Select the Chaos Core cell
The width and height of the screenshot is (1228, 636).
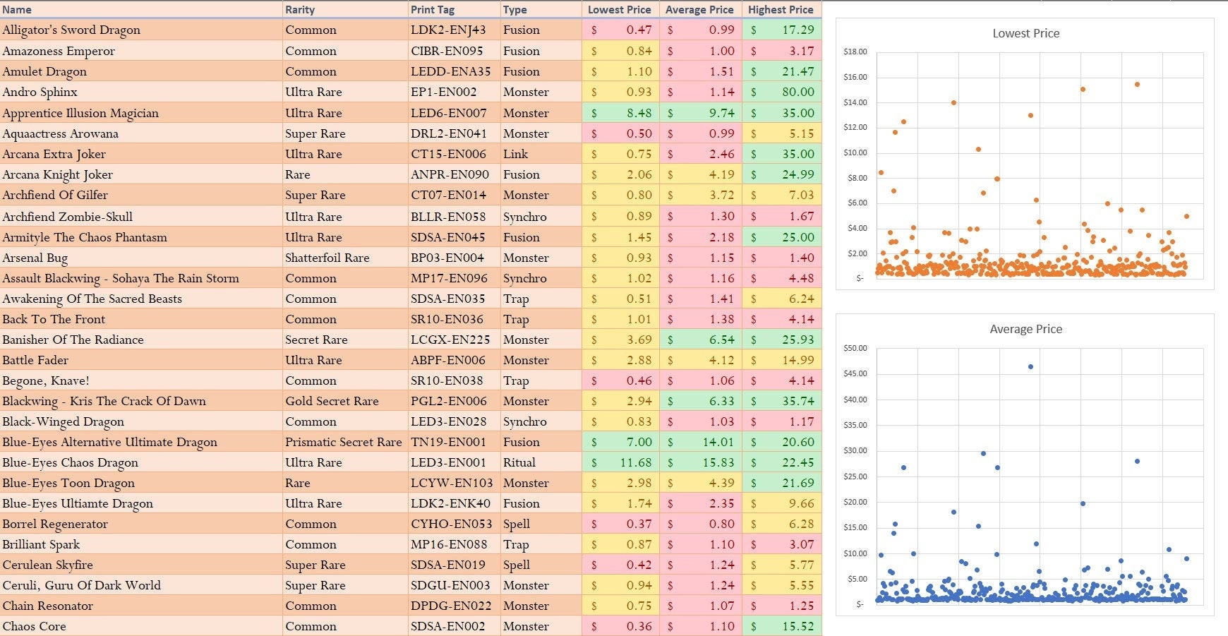(141, 626)
